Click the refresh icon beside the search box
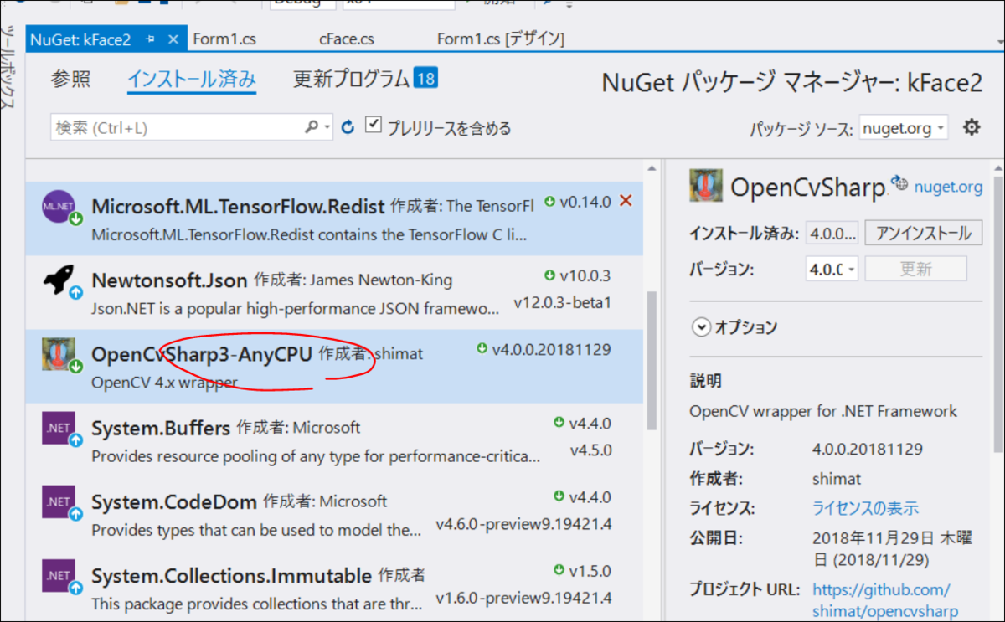Viewport: 1005px width, 622px height. coord(348,127)
